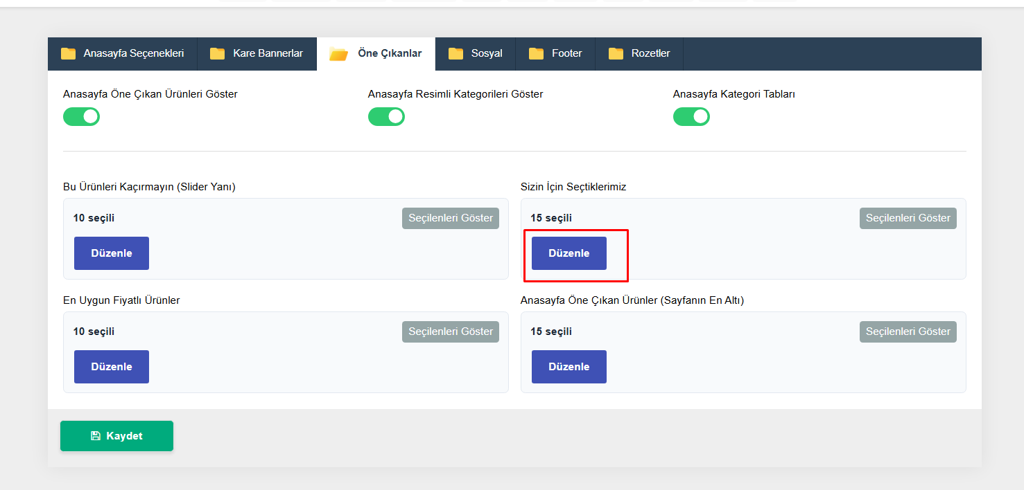Open Düzenle for Sayfanın En Altı products
This screenshot has height=490, width=1024.
(x=569, y=367)
